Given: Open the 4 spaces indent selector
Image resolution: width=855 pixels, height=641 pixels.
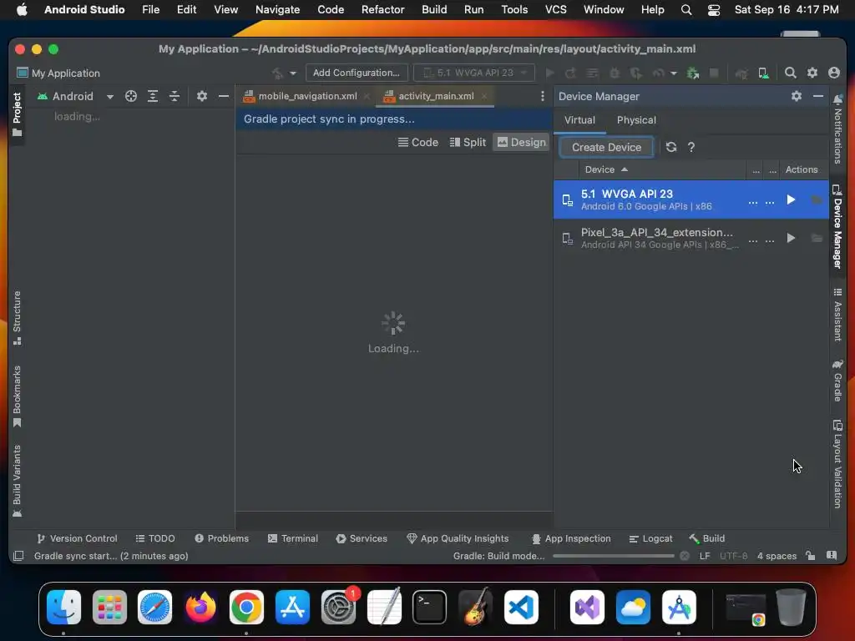Looking at the screenshot, I should (x=777, y=556).
